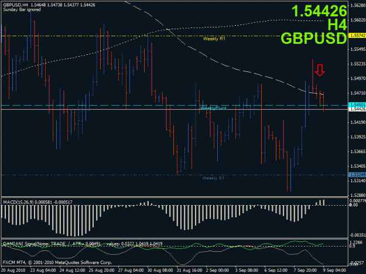Click the '3 Sep 08:00' time label

coord(247,270)
